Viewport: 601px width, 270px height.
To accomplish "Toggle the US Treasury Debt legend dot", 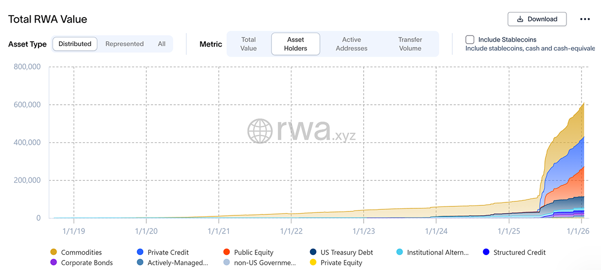I will click(x=313, y=252).
